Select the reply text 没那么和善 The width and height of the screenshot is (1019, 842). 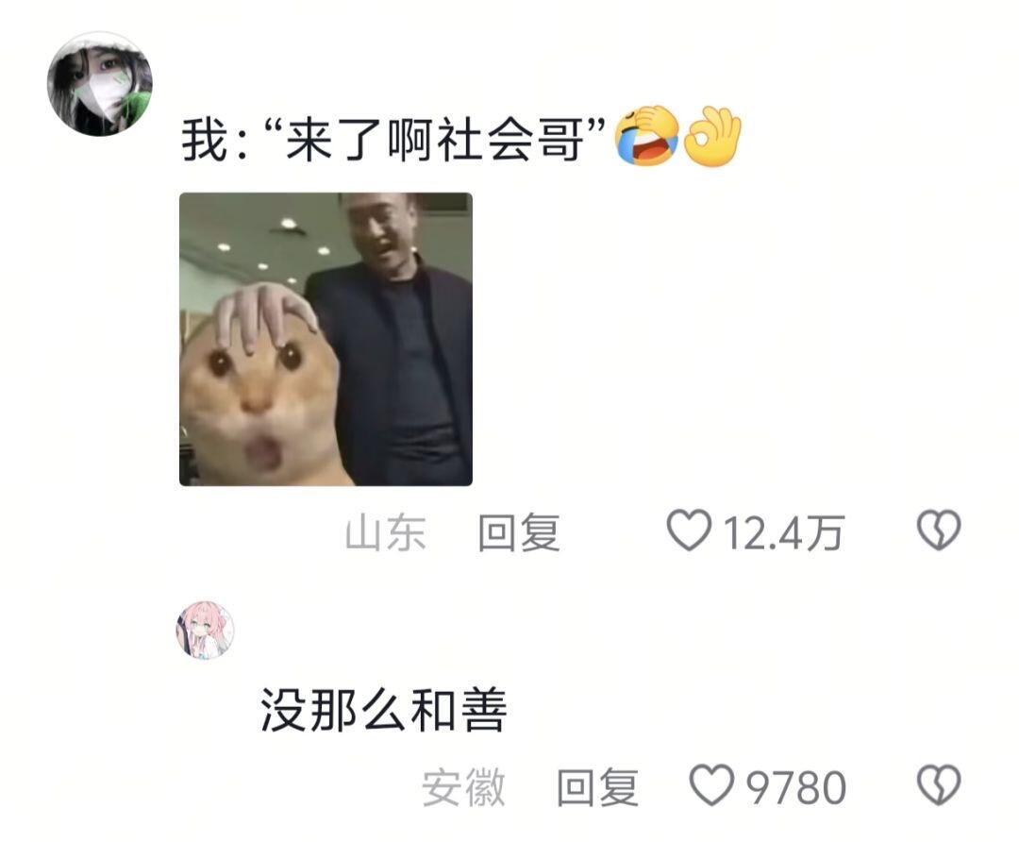pyautogui.click(x=383, y=709)
